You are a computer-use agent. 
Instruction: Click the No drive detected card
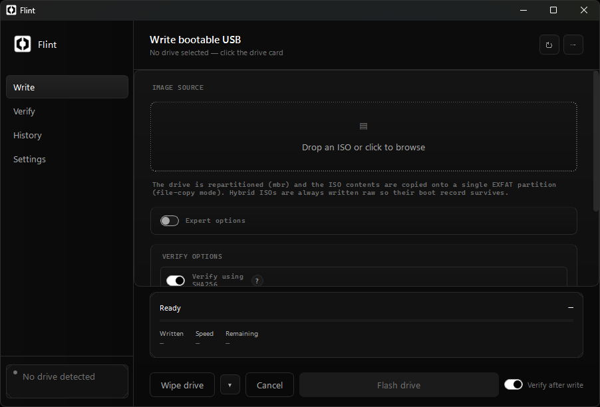pyautogui.click(x=67, y=381)
